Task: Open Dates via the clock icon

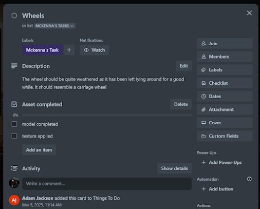Action: [x=203, y=96]
